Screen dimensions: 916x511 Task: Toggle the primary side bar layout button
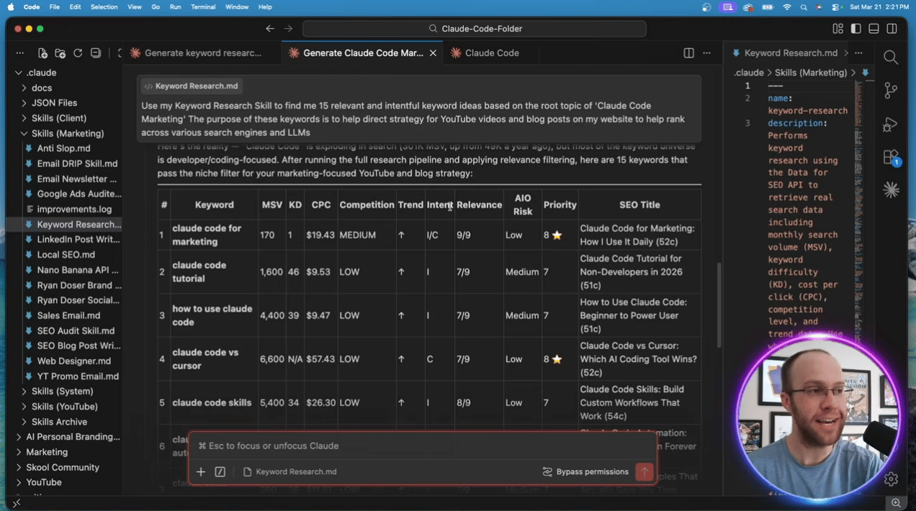pyautogui.click(x=856, y=29)
